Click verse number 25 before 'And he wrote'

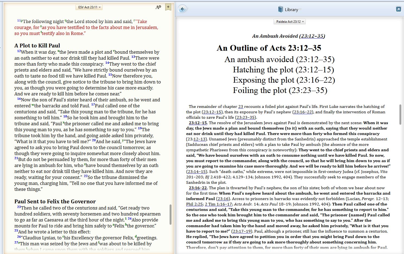click(16, 231)
